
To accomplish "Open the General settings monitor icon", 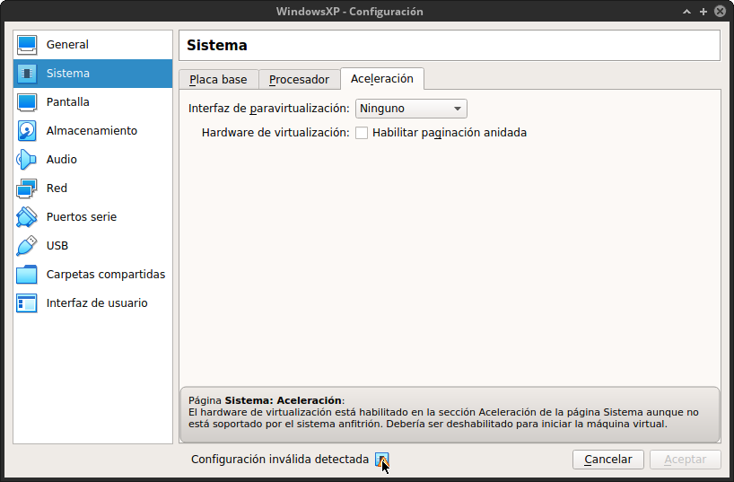I will tap(27, 45).
